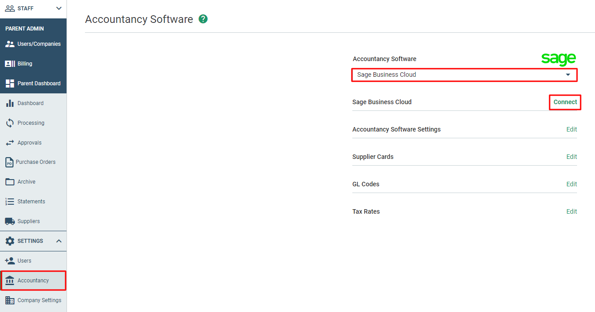Click the Sage logo
The width and height of the screenshot is (595, 312).
[x=559, y=59]
